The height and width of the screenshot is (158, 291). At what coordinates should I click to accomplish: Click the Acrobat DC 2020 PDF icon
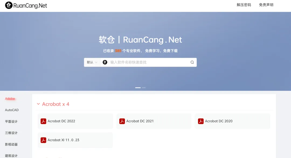pos(201,121)
